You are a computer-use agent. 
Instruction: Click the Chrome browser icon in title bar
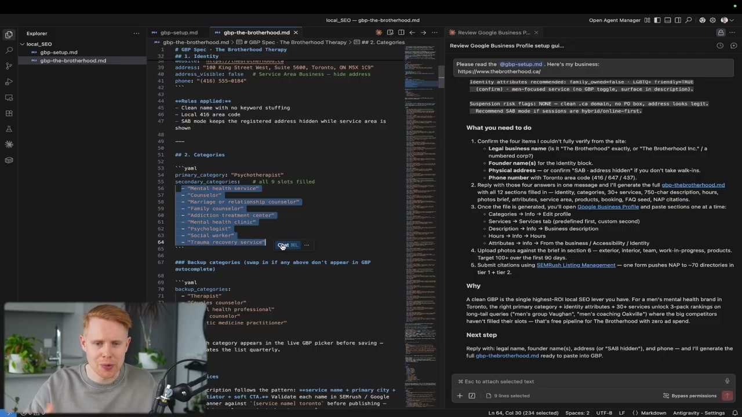tap(702, 20)
